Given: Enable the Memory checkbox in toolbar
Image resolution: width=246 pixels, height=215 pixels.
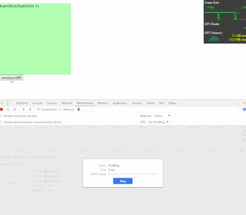Looking at the screenshot, I should click(61, 109).
